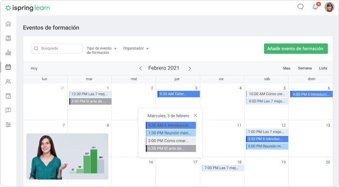Image resolution: width=339 pixels, height=187 pixels.
Task: Close the Miércoles, 3 de febrero popup
Action: coord(195,115)
